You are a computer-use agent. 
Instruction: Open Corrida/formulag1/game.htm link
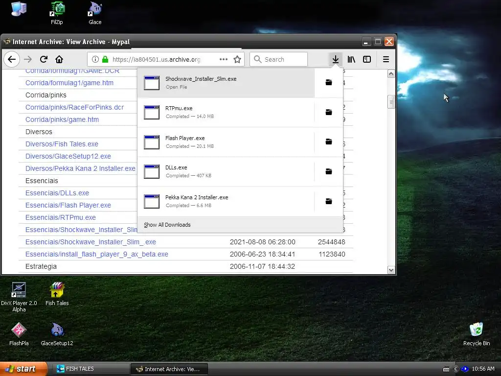point(69,83)
